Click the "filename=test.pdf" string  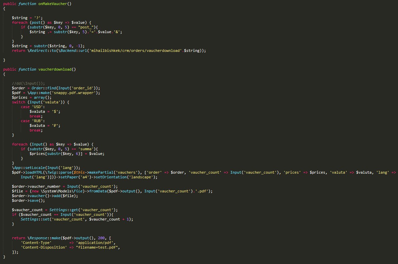97,248
